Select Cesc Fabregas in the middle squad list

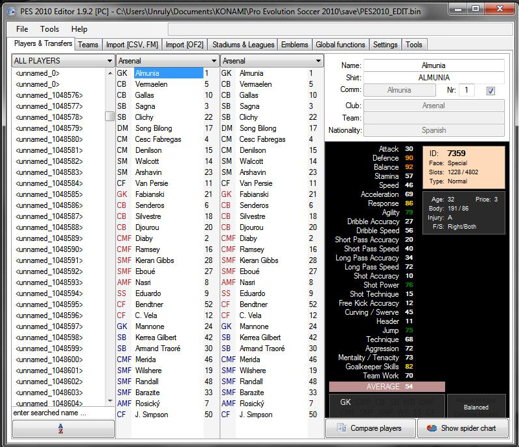coord(158,139)
